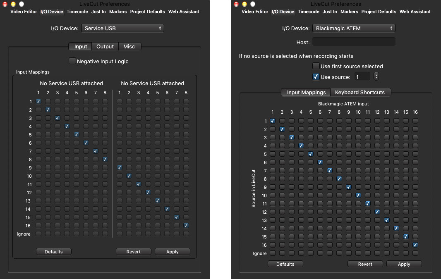Check Ignore row input 1 in Blackmagic ATEM grid
This screenshot has width=441, height=279.
coord(273,253)
